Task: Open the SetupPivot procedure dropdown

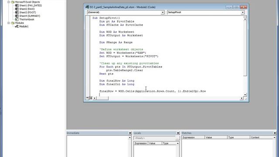Action: pyautogui.click(x=242, y=13)
